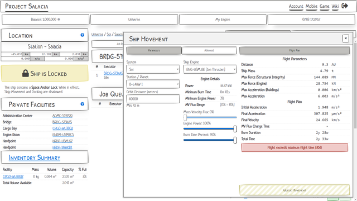
Task: Open the Wiki link
Action: click(x=335, y=6)
